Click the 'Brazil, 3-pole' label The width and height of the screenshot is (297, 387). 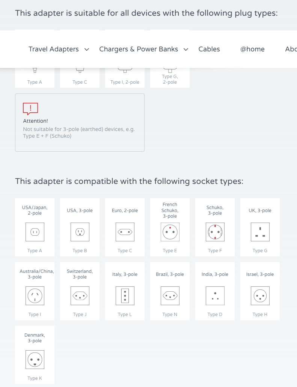click(170, 274)
